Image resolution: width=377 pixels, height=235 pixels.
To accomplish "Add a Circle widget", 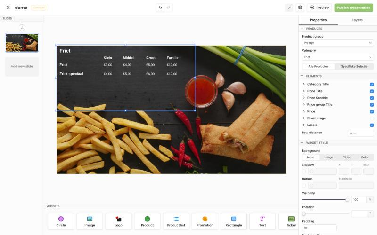I will pyautogui.click(x=61, y=221).
